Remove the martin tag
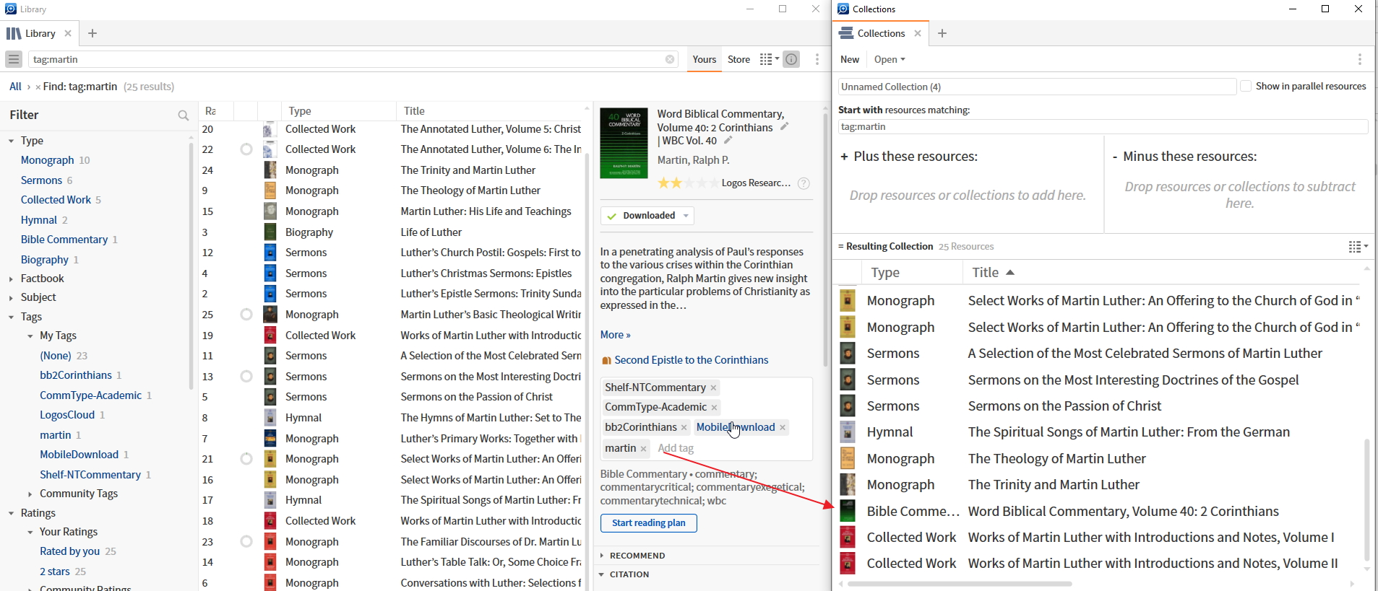This screenshot has height=591, width=1378. (643, 448)
